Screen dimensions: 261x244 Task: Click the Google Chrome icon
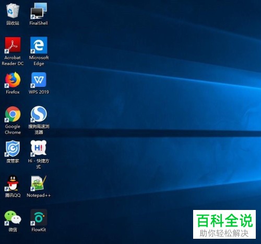pos(13,114)
